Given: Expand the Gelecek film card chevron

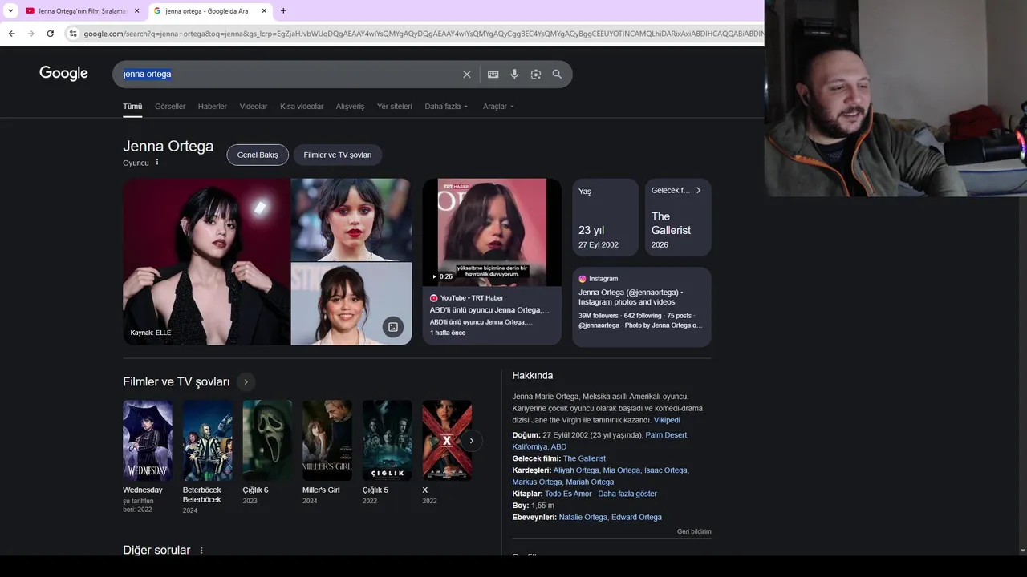Looking at the screenshot, I should (x=698, y=191).
